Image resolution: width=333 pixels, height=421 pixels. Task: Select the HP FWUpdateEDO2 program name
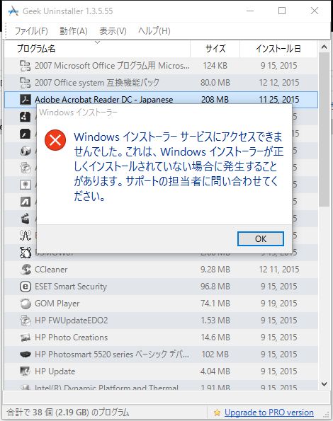[72, 321]
